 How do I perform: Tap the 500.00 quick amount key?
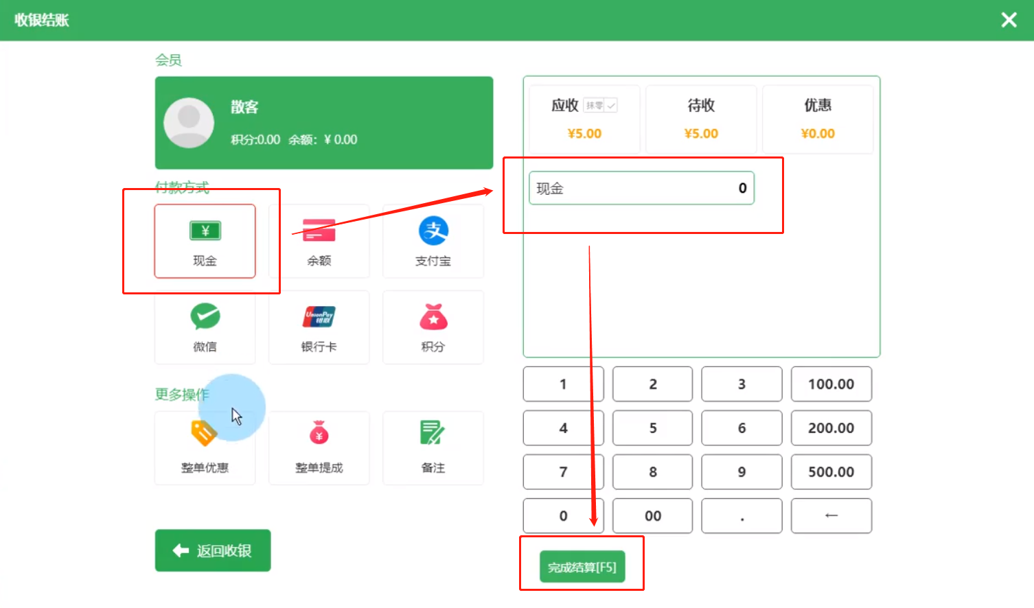tap(831, 472)
